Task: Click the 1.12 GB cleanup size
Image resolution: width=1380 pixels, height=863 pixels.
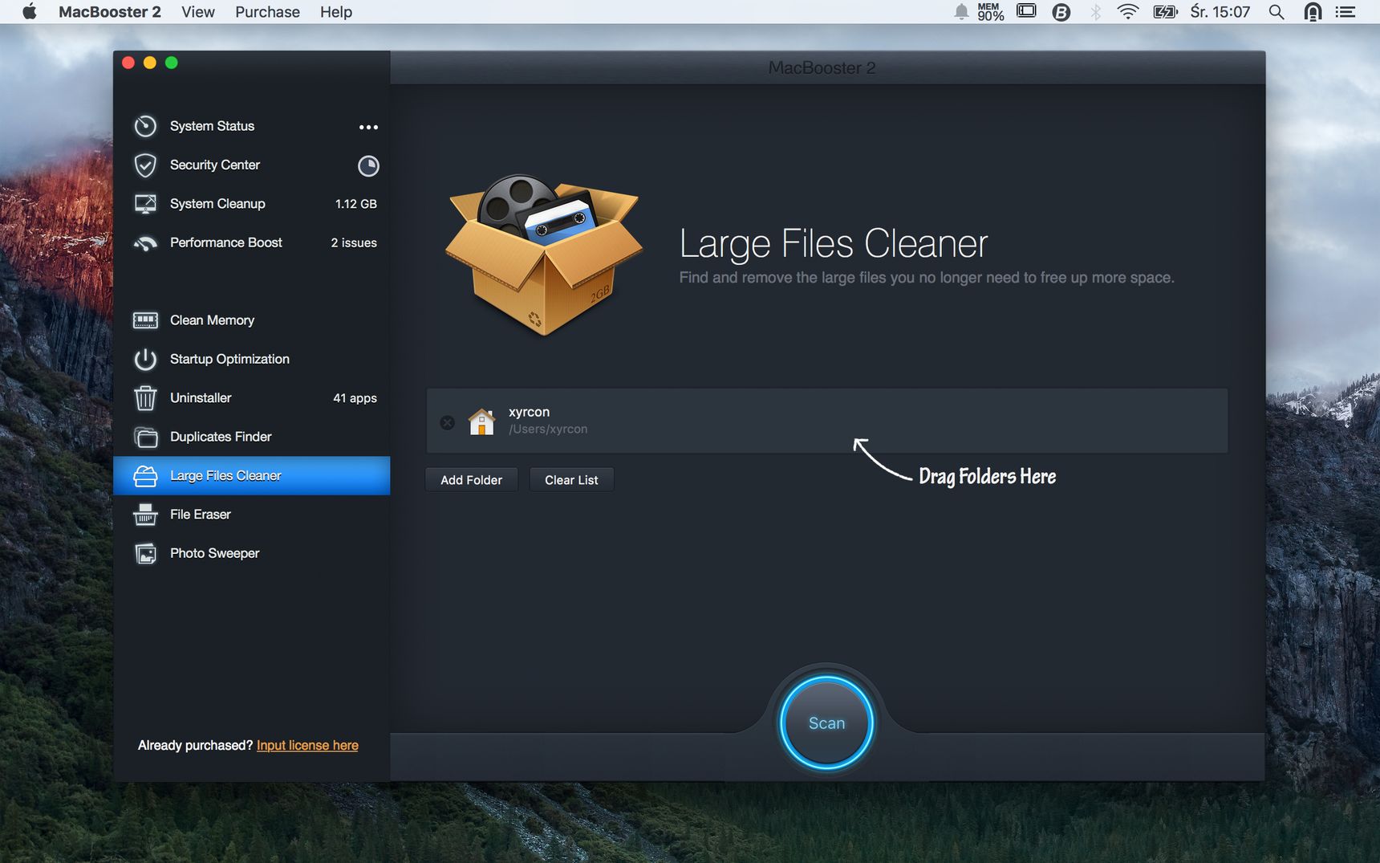Action: tap(356, 204)
